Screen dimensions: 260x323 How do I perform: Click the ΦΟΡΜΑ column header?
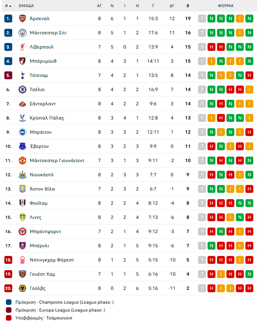pyautogui.click(x=226, y=6)
